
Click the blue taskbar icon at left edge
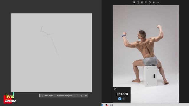point(102,105)
